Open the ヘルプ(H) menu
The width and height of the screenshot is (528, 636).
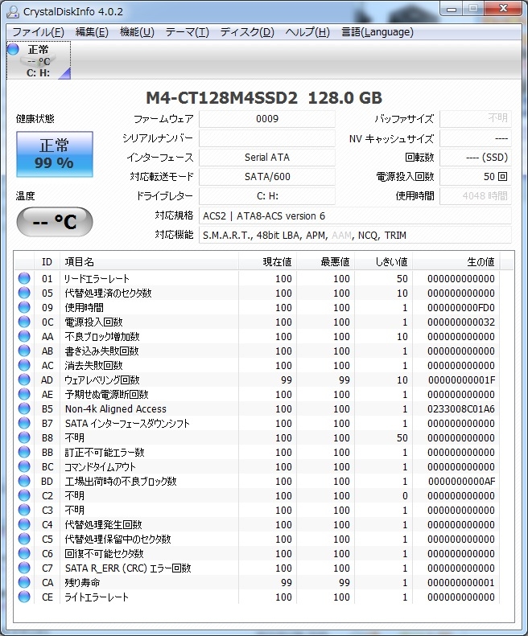click(307, 32)
